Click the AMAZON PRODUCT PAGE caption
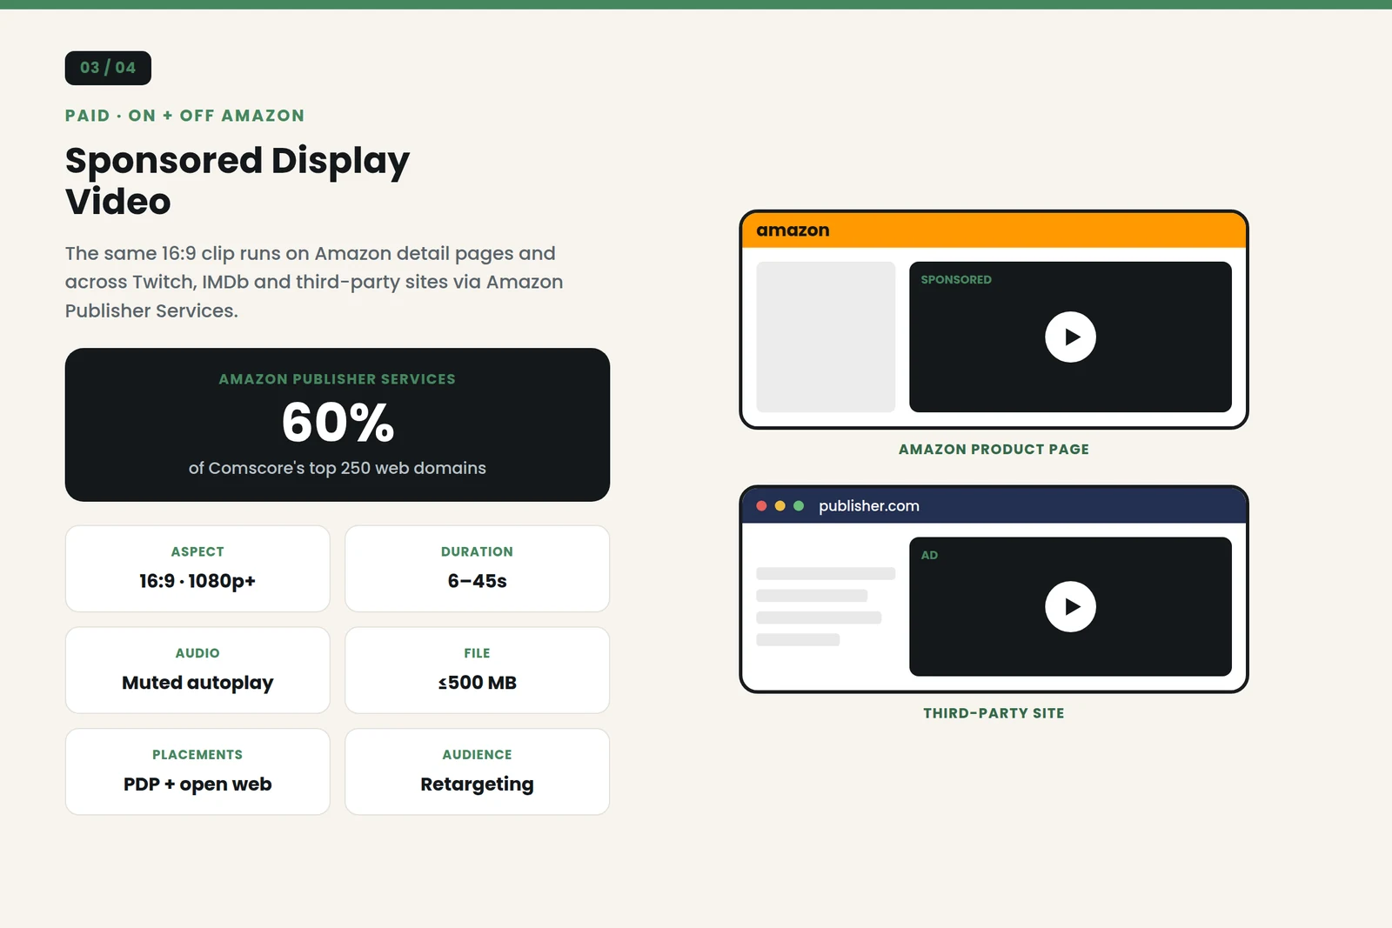 994,450
